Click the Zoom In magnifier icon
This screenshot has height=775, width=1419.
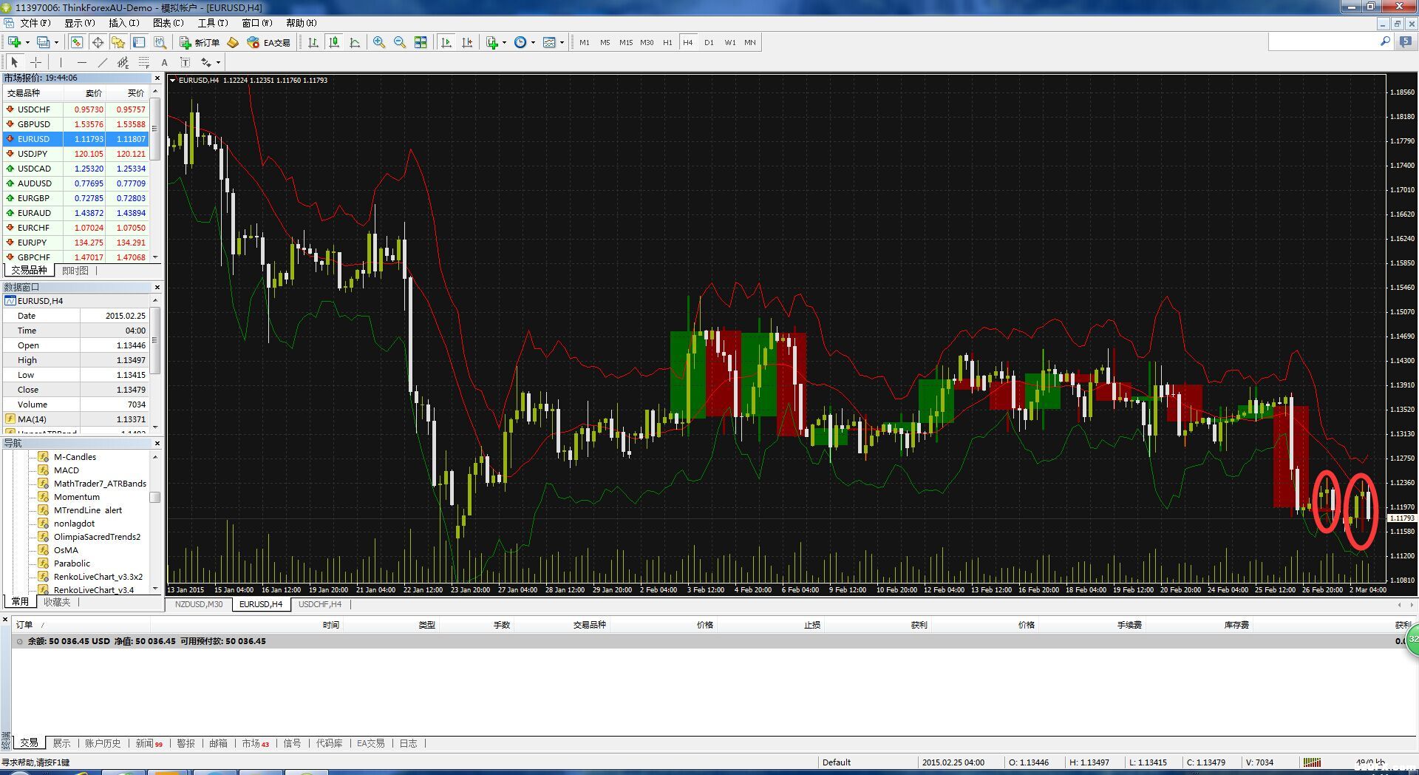(x=379, y=42)
